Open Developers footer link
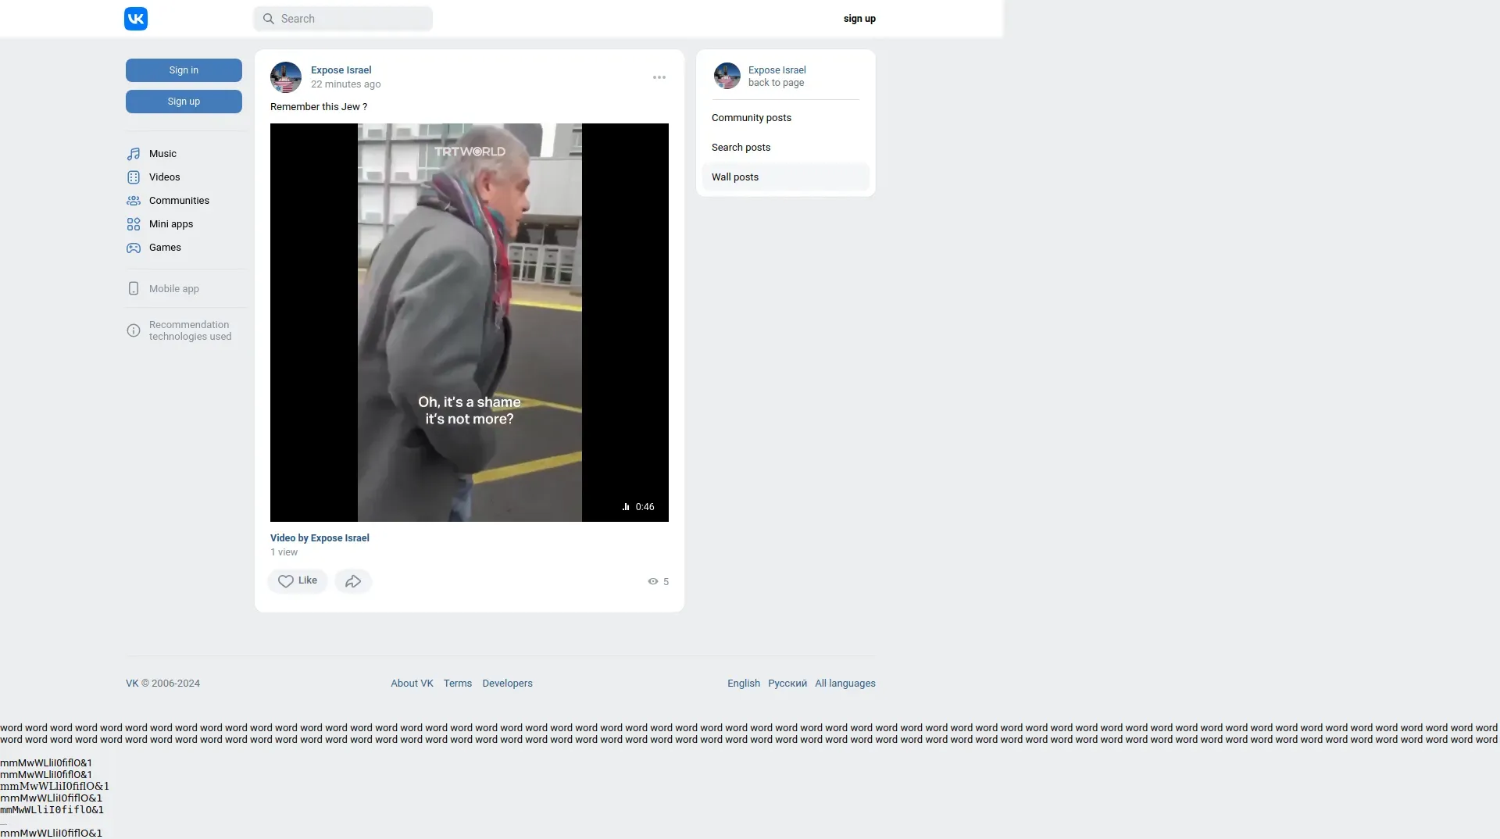The width and height of the screenshot is (1500, 839). 507,684
